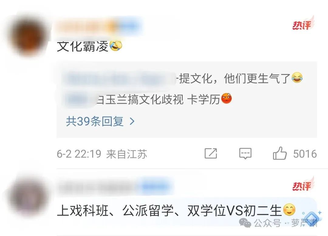The image size is (328, 236).
Task: Tap the laughing emoji after 文化霸凌
Action: pyautogui.click(x=116, y=46)
